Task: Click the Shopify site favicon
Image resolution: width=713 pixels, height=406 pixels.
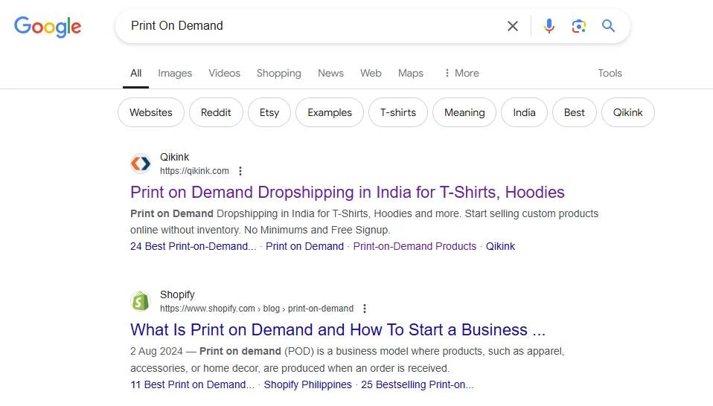Action: click(x=141, y=301)
